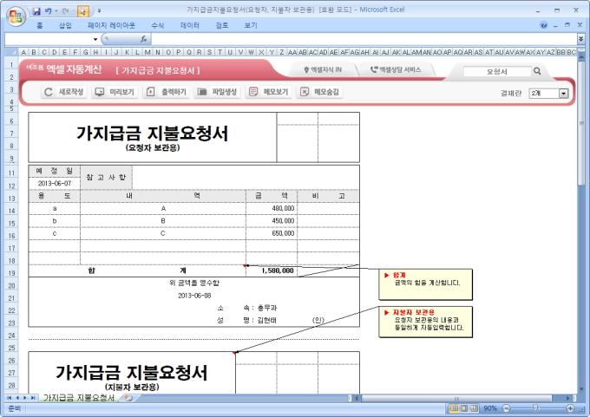Click the Excel Help question mark icon
The height and width of the screenshot is (417, 590).
click(544, 25)
